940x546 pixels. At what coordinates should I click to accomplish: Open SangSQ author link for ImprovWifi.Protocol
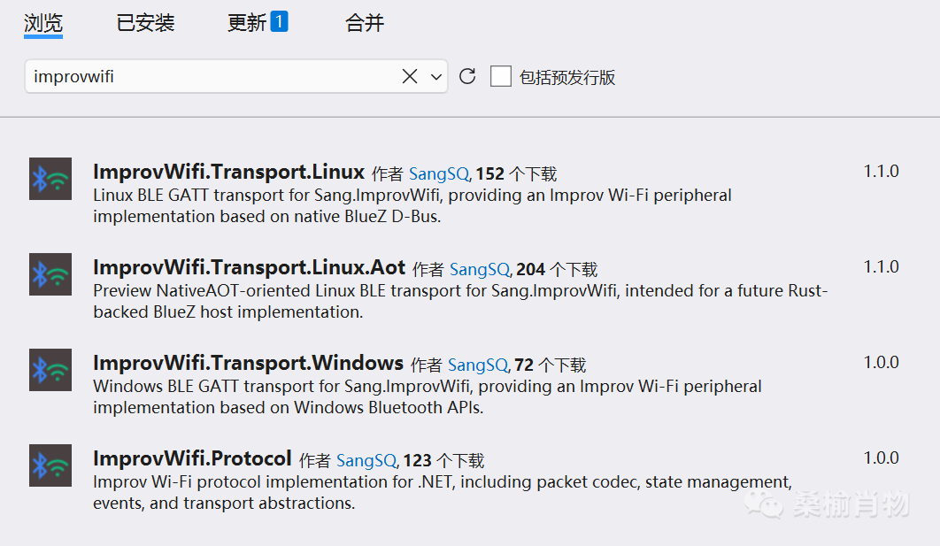366,459
